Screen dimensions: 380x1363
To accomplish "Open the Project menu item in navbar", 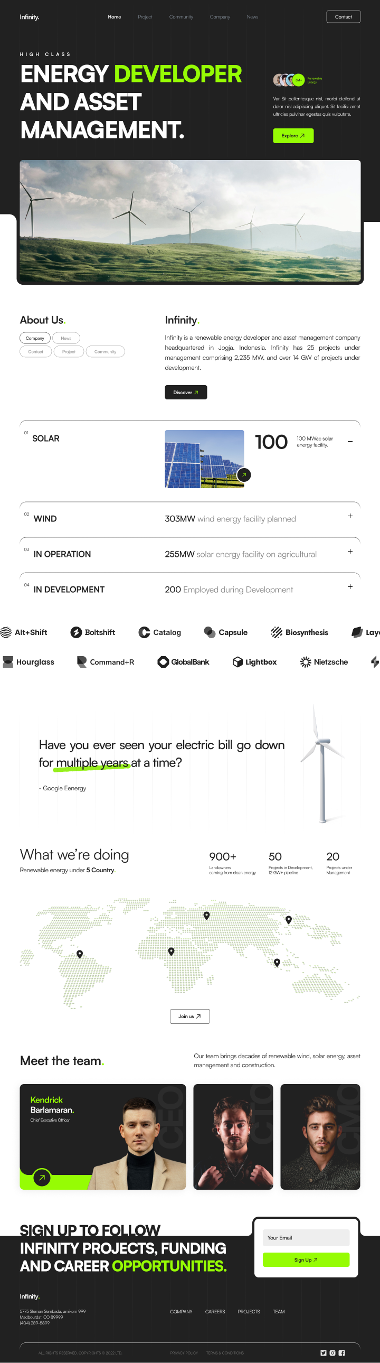I will click(145, 17).
